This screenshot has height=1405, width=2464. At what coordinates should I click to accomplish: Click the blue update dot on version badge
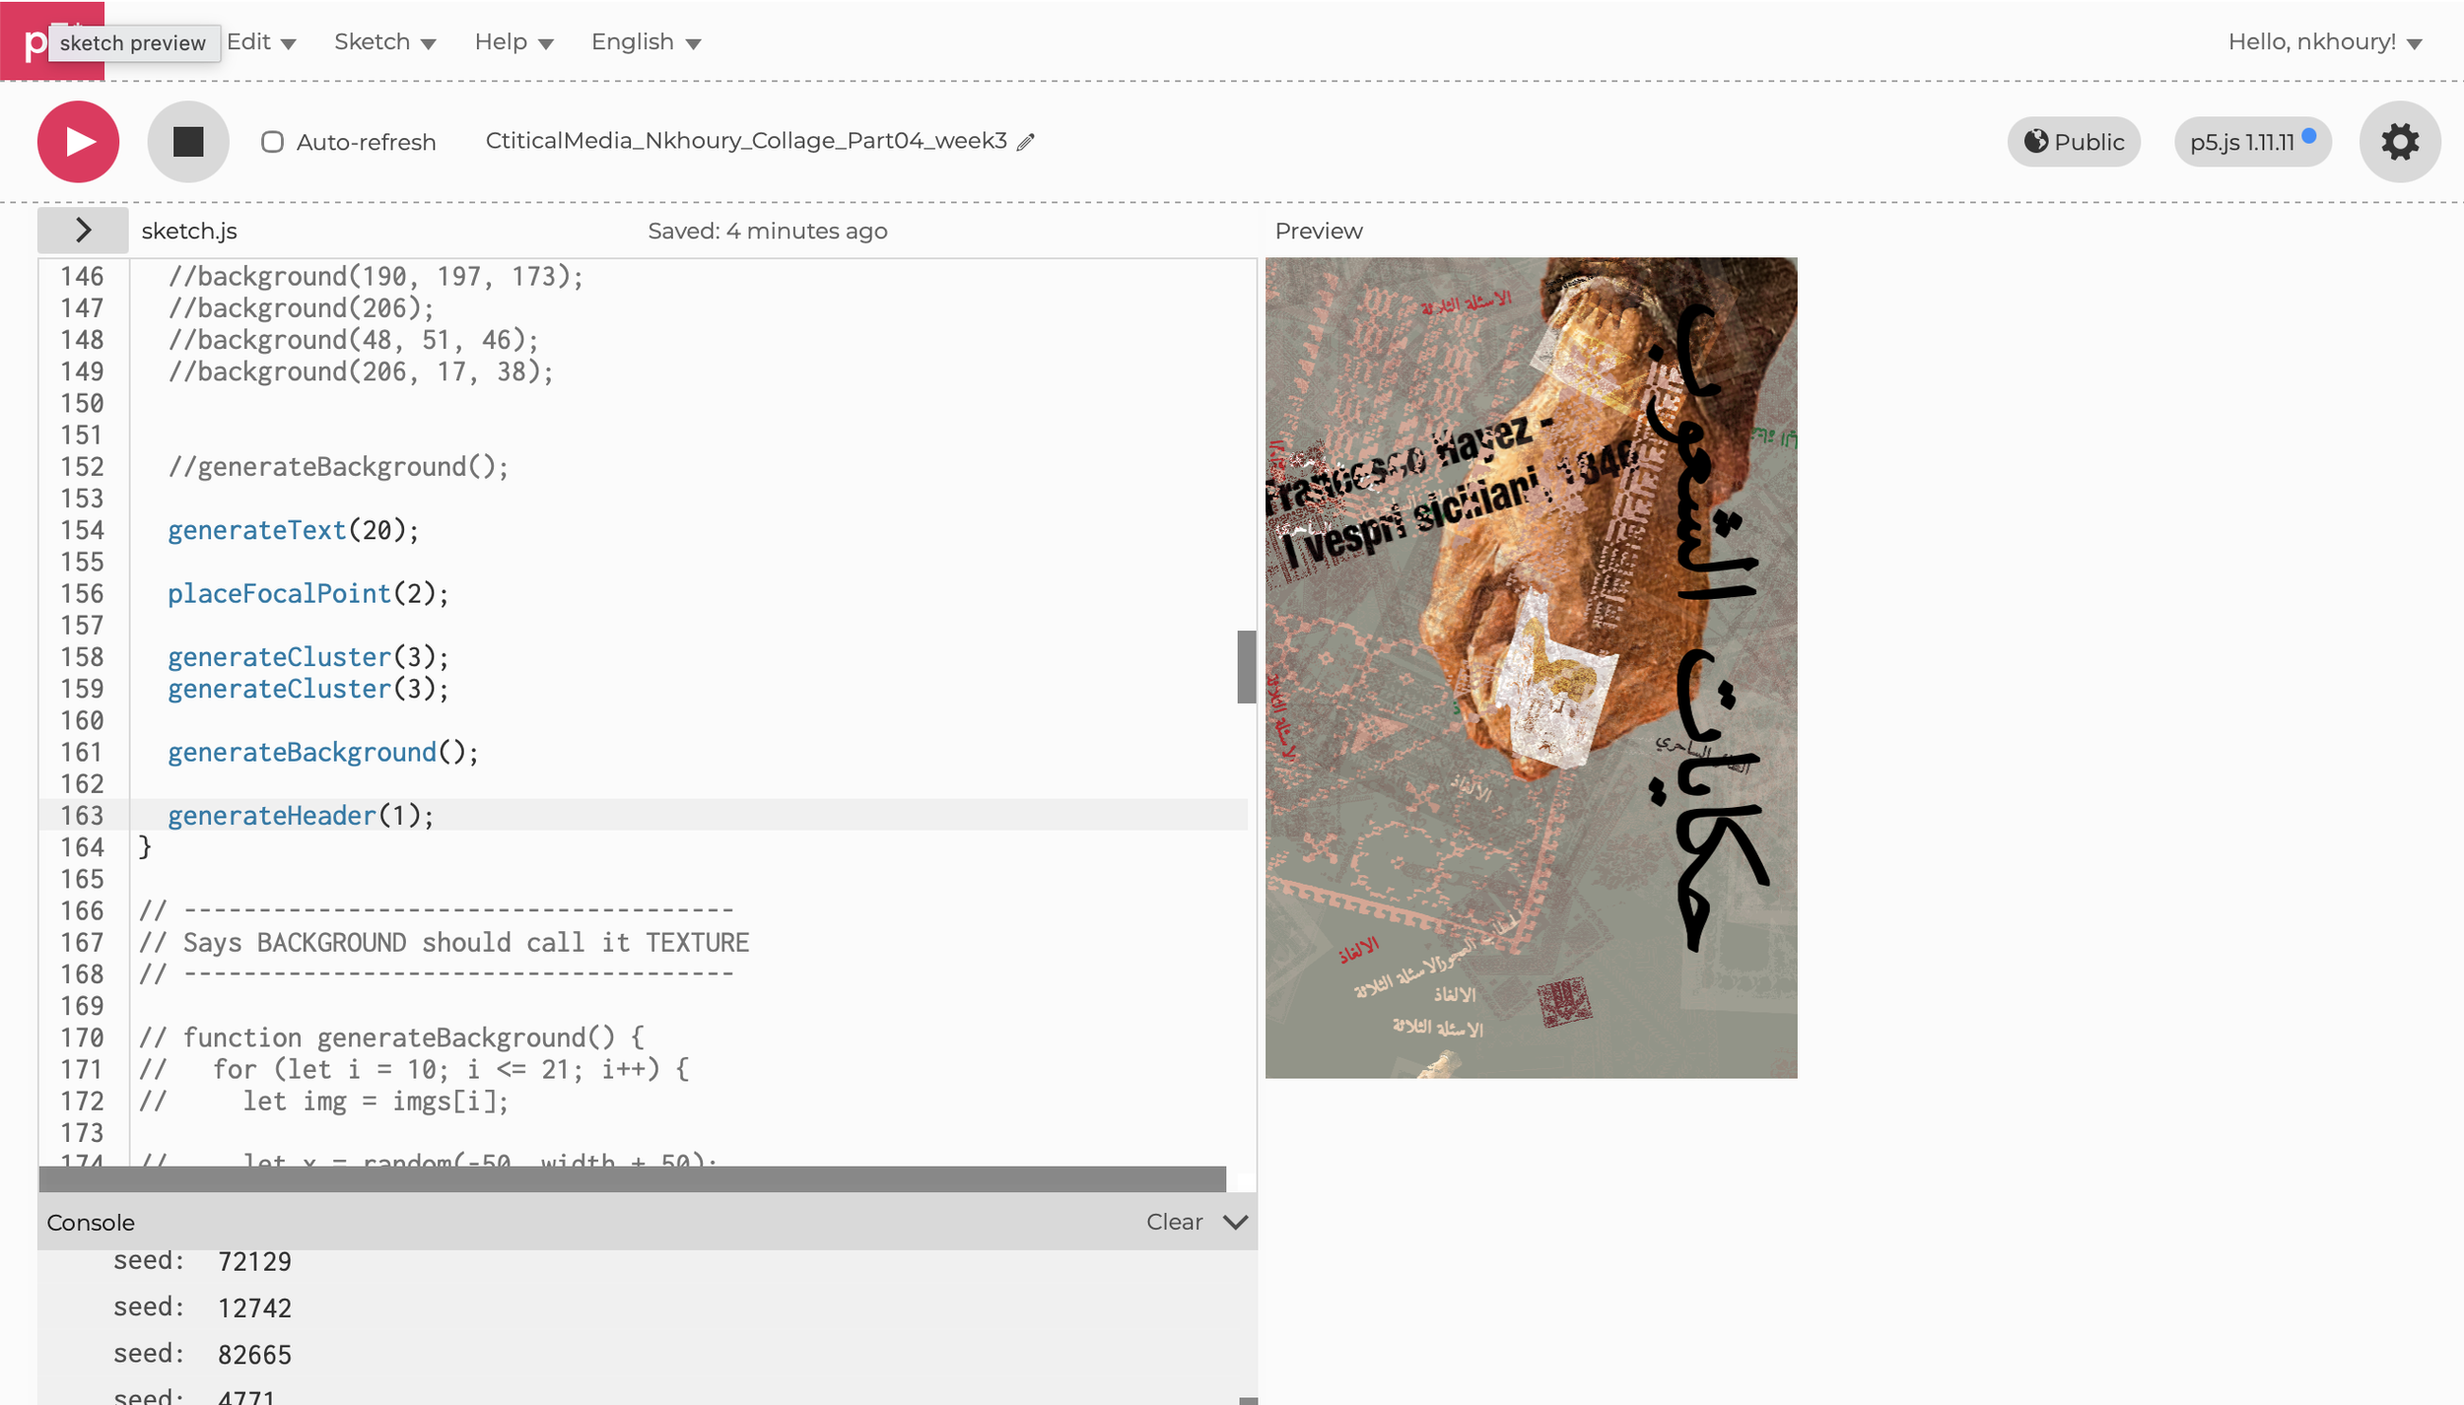[x=2308, y=135]
